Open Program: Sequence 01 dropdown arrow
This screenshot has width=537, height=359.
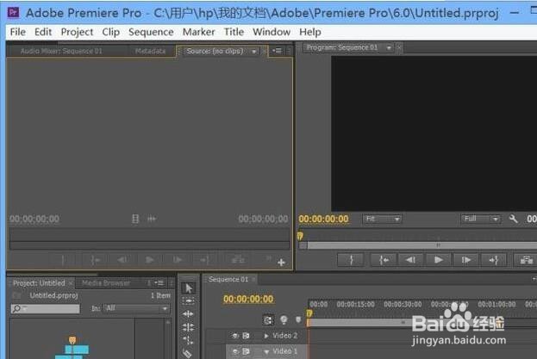[389, 48]
